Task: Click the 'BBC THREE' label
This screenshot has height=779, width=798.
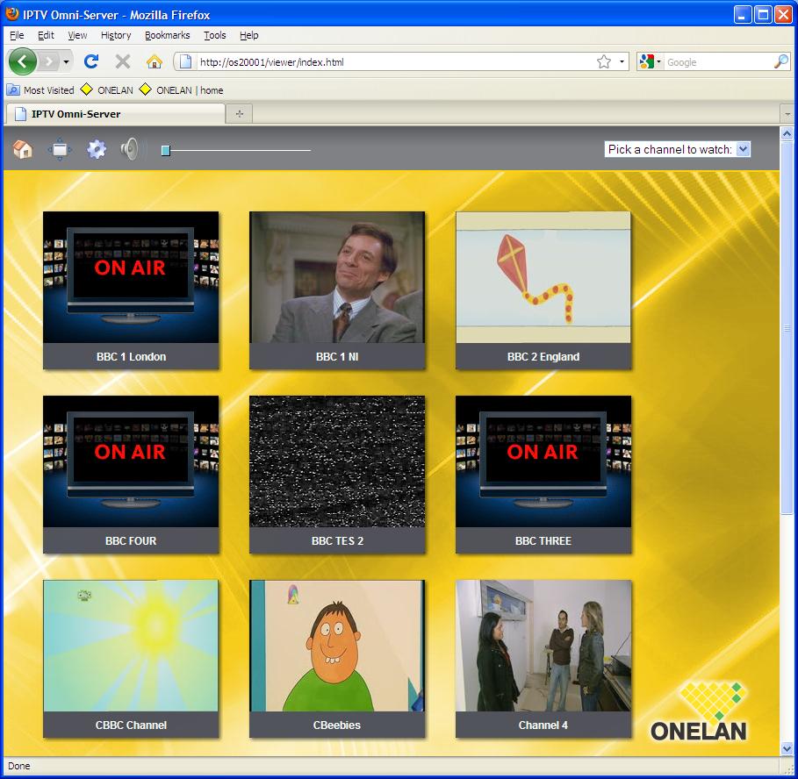Action: [x=543, y=540]
